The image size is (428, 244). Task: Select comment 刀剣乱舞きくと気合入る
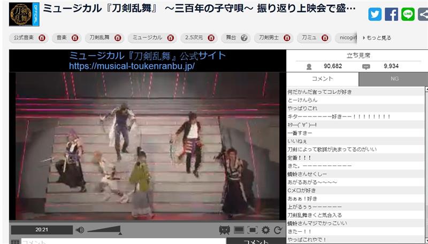356,215
